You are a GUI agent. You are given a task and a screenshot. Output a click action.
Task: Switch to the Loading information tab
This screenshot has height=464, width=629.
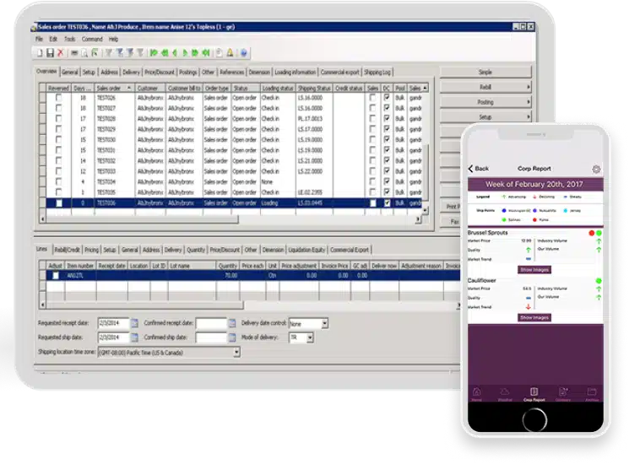(x=294, y=73)
